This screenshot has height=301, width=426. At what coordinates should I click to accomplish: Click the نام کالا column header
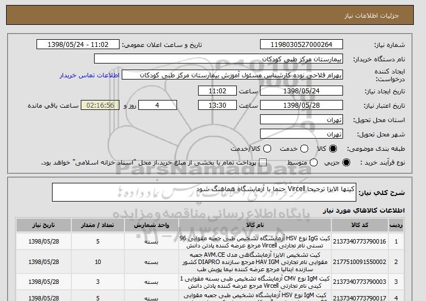tap(255, 225)
